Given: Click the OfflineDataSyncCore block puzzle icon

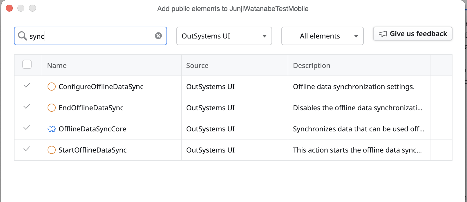Looking at the screenshot, I should pyautogui.click(x=52, y=129).
